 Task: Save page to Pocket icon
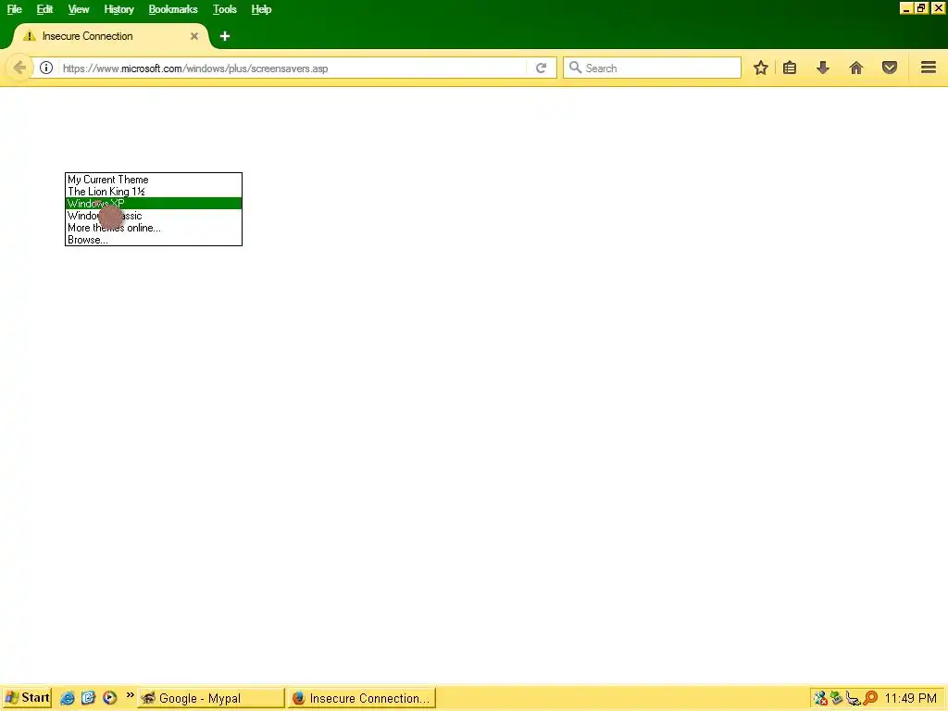click(890, 68)
